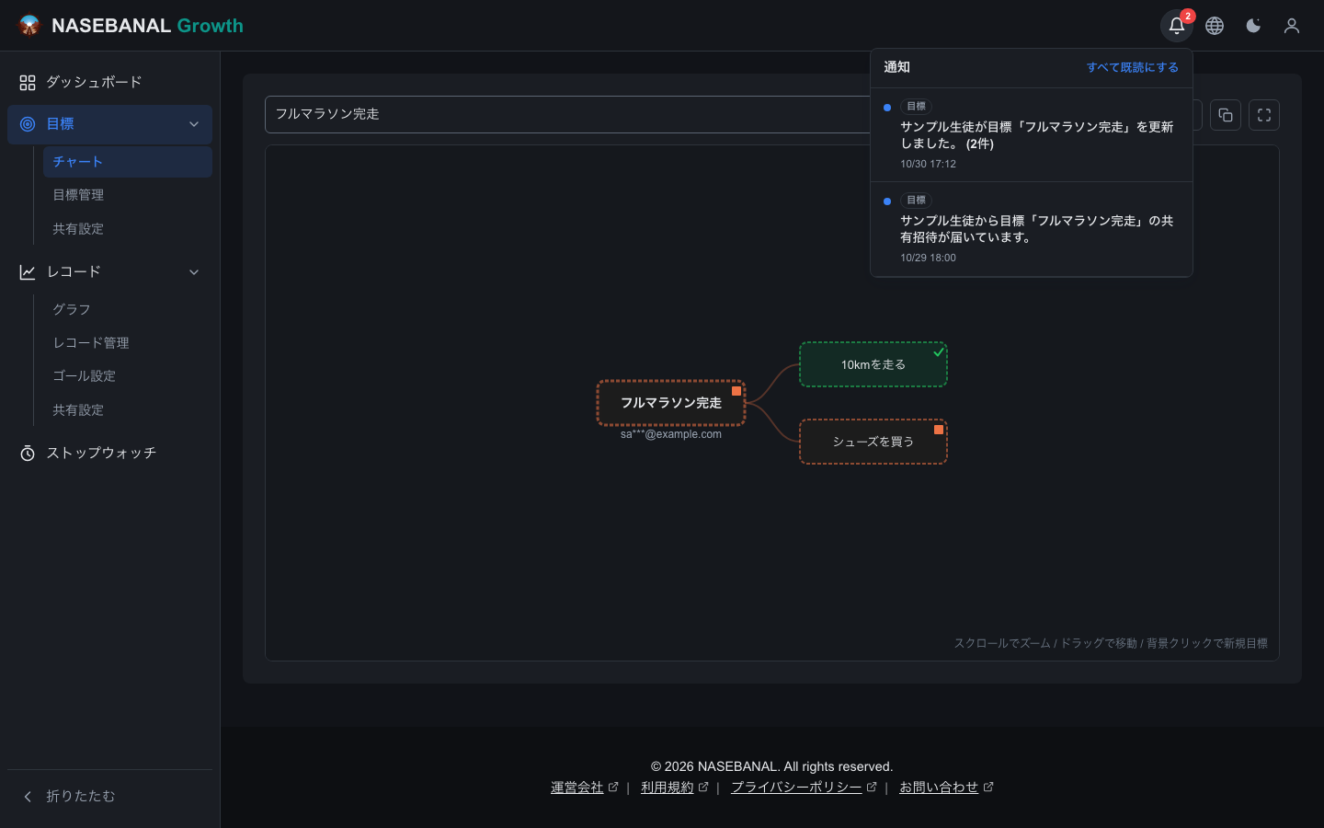Click the orange status square on シューズを買う node
1324x828 pixels.
(x=939, y=430)
